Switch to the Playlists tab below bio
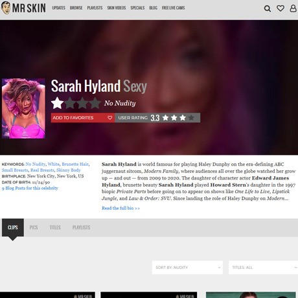 (81, 227)
